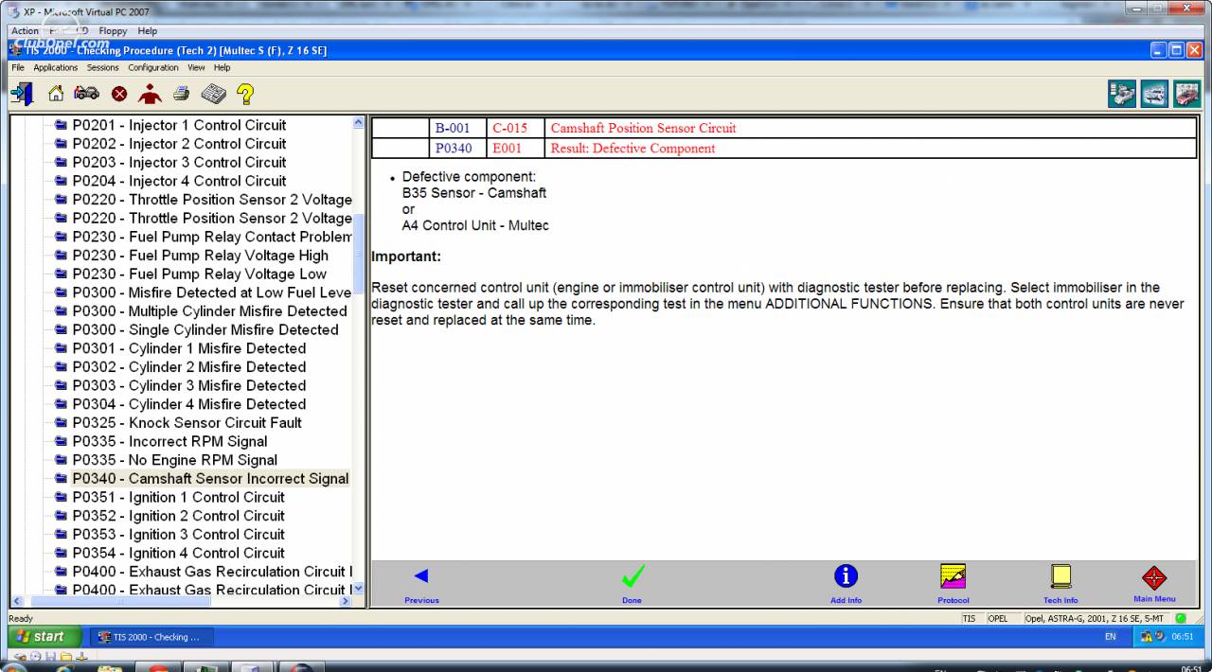Click the printer toolbar icon

point(181,94)
